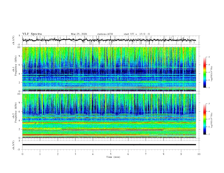Click the time axis tick label "1"

click(x=40, y=154)
